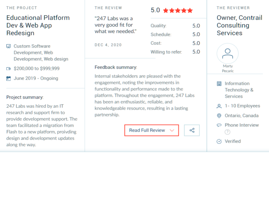Screen dimensions: 269x202
Task: Click the date DEC 4, 2020
Action: (108, 45)
